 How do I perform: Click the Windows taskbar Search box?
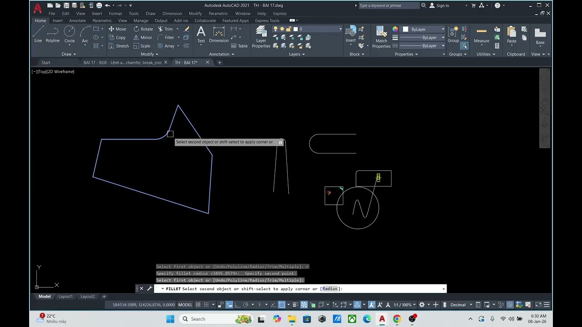pos(216,319)
